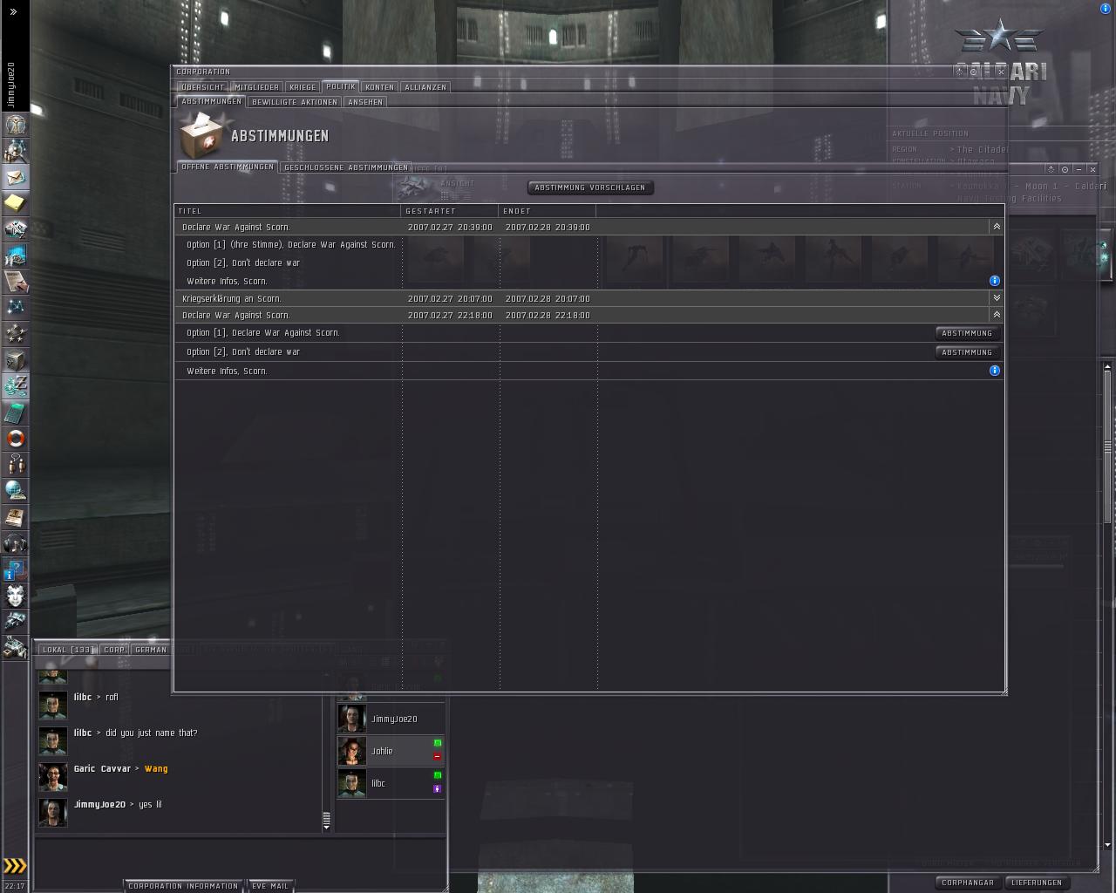Sort votes by Titel column header
This screenshot has height=893, width=1116.
[x=287, y=211]
